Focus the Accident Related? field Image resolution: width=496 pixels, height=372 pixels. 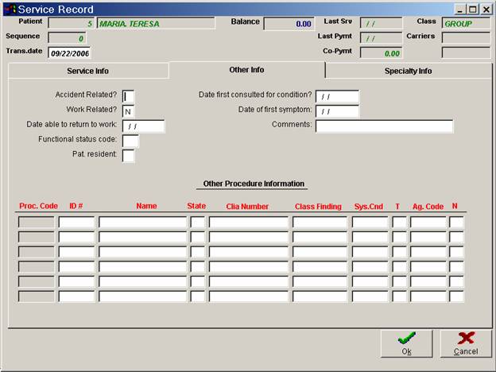pyautogui.click(x=128, y=96)
